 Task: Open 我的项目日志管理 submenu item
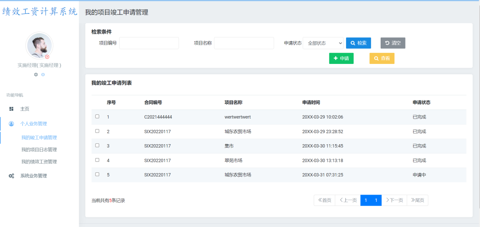pyautogui.click(x=39, y=150)
